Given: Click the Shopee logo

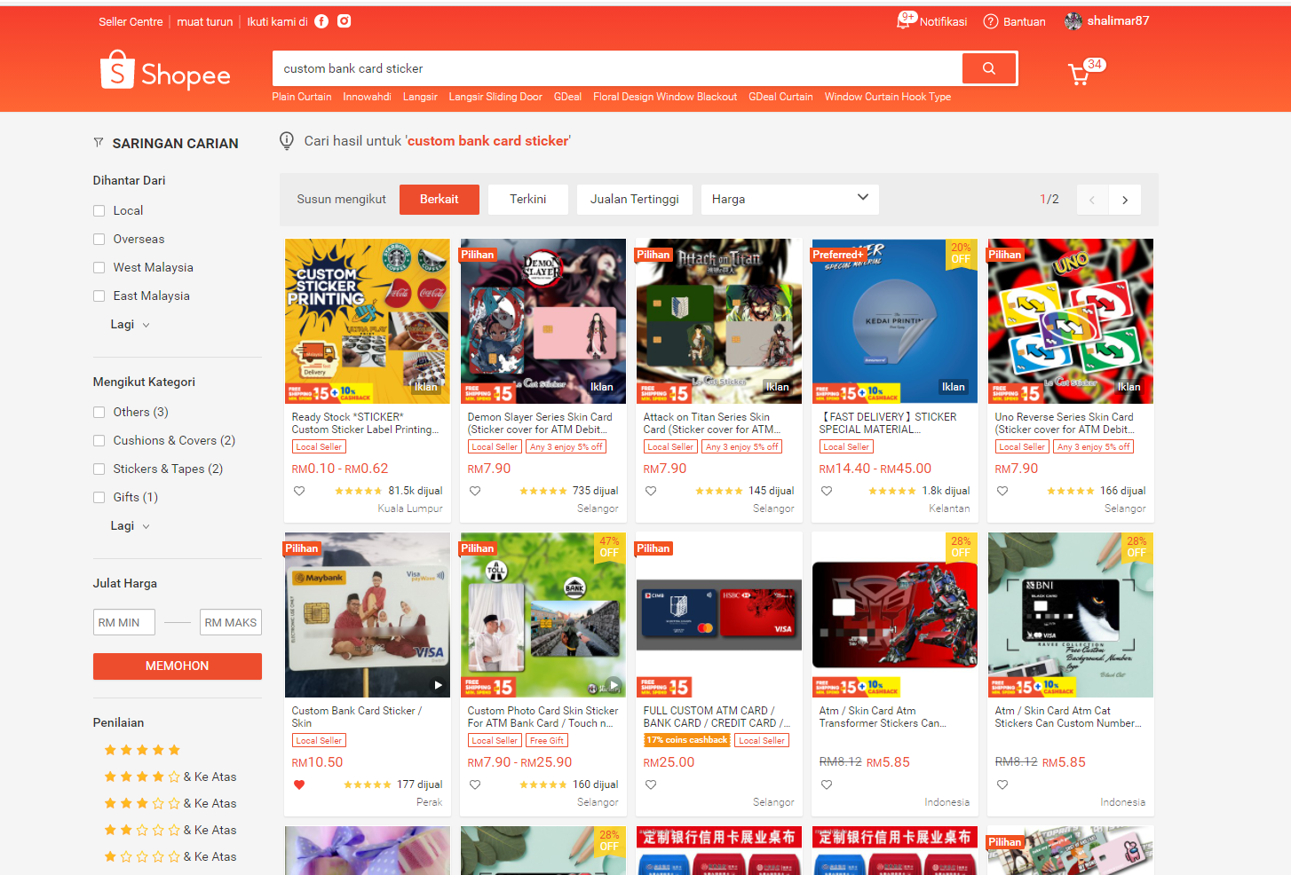Looking at the screenshot, I should (165, 70).
